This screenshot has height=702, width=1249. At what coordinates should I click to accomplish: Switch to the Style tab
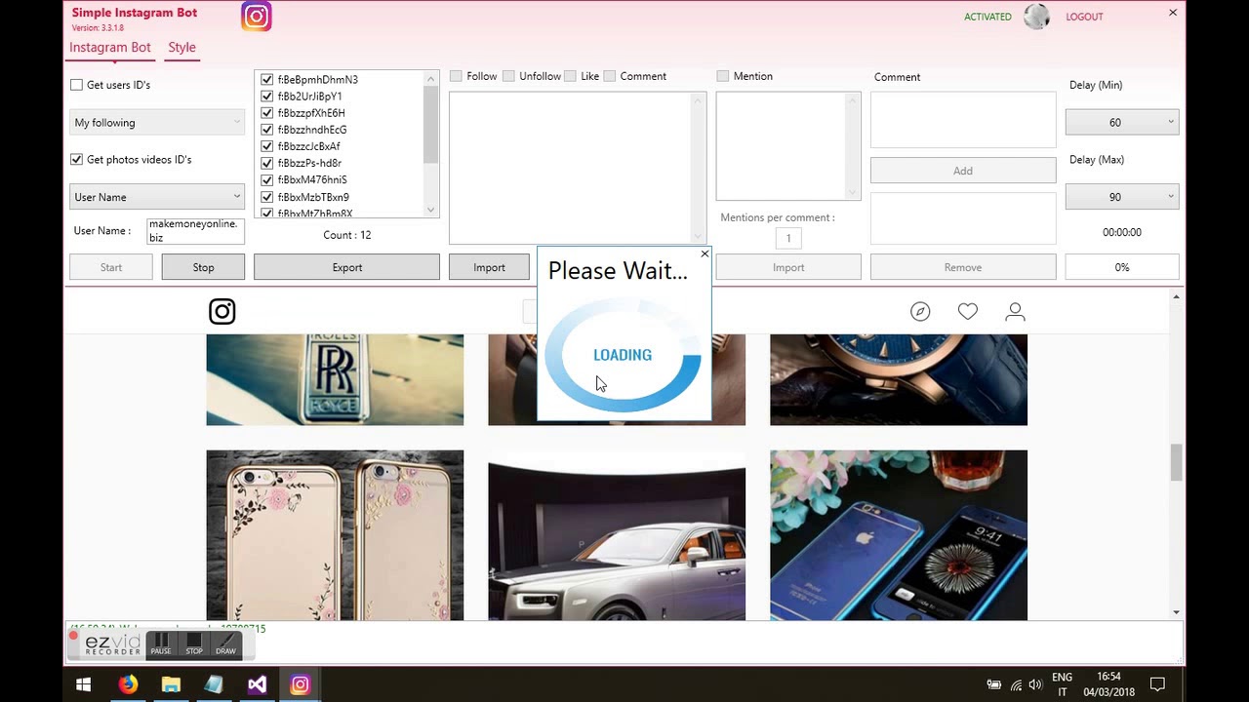181,47
